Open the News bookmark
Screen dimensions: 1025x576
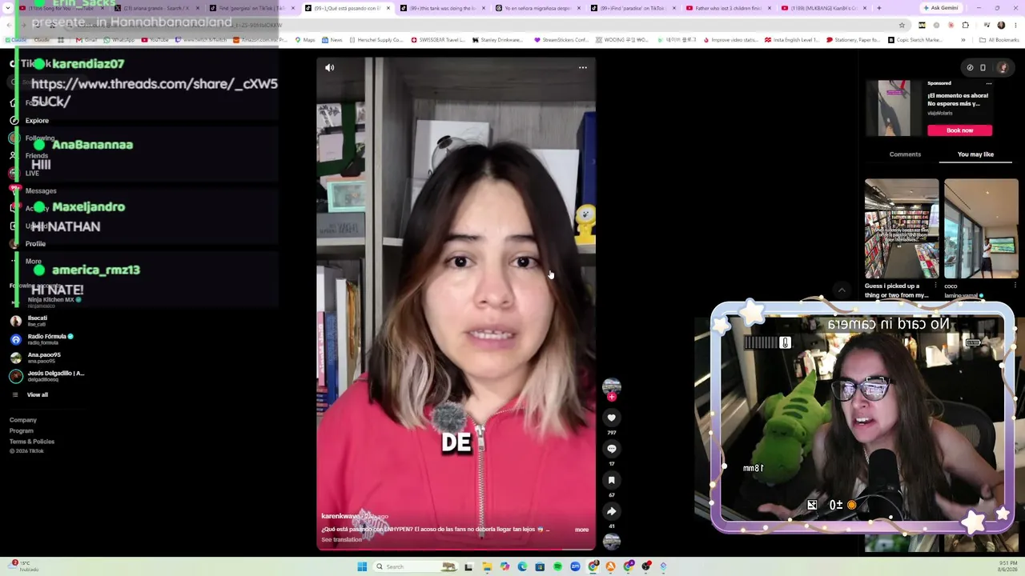332,40
